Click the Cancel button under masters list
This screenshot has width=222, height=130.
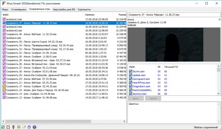[153, 99]
